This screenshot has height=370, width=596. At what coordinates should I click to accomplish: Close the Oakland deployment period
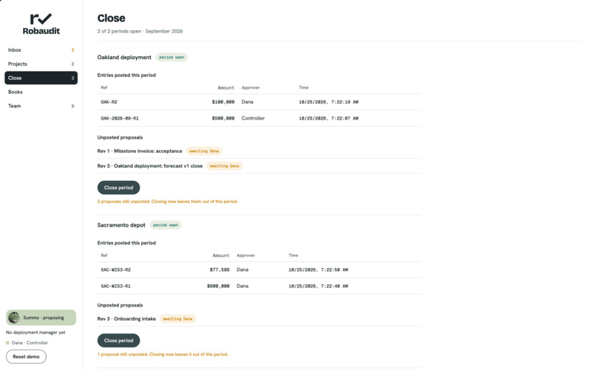(x=118, y=188)
